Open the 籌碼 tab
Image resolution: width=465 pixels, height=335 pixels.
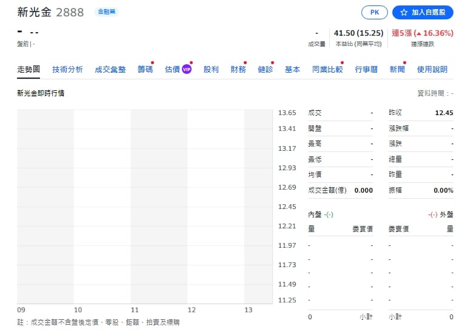coord(145,69)
